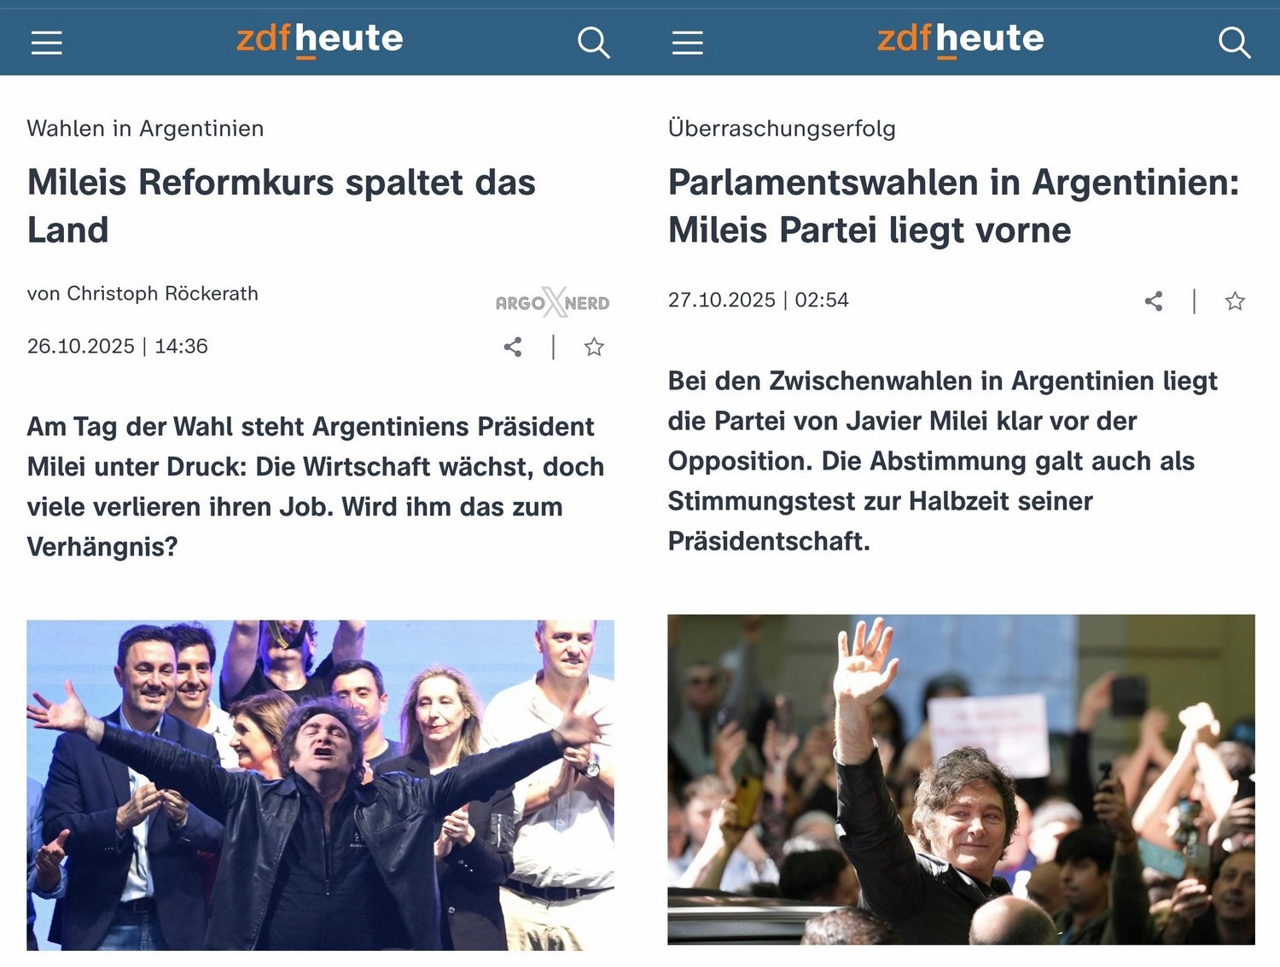Share the Reformkurs article via the share icon
This screenshot has width=1280, height=967.
click(x=513, y=347)
